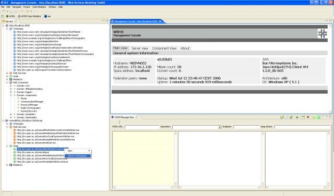Open the File menu
The width and height of the screenshot is (334, 196).
(3, 7)
